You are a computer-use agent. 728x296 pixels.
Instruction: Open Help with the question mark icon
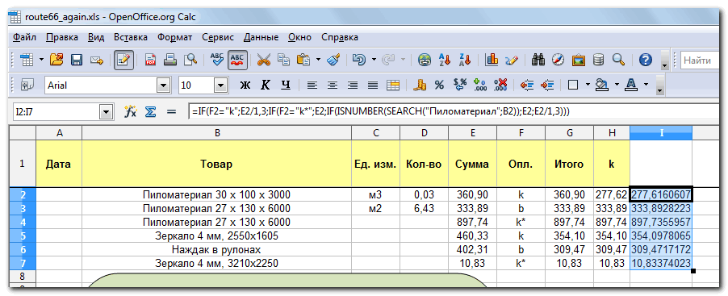tap(646, 60)
